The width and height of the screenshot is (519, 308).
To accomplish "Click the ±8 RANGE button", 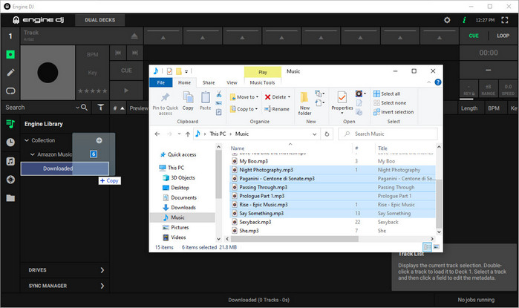I will [x=488, y=89].
